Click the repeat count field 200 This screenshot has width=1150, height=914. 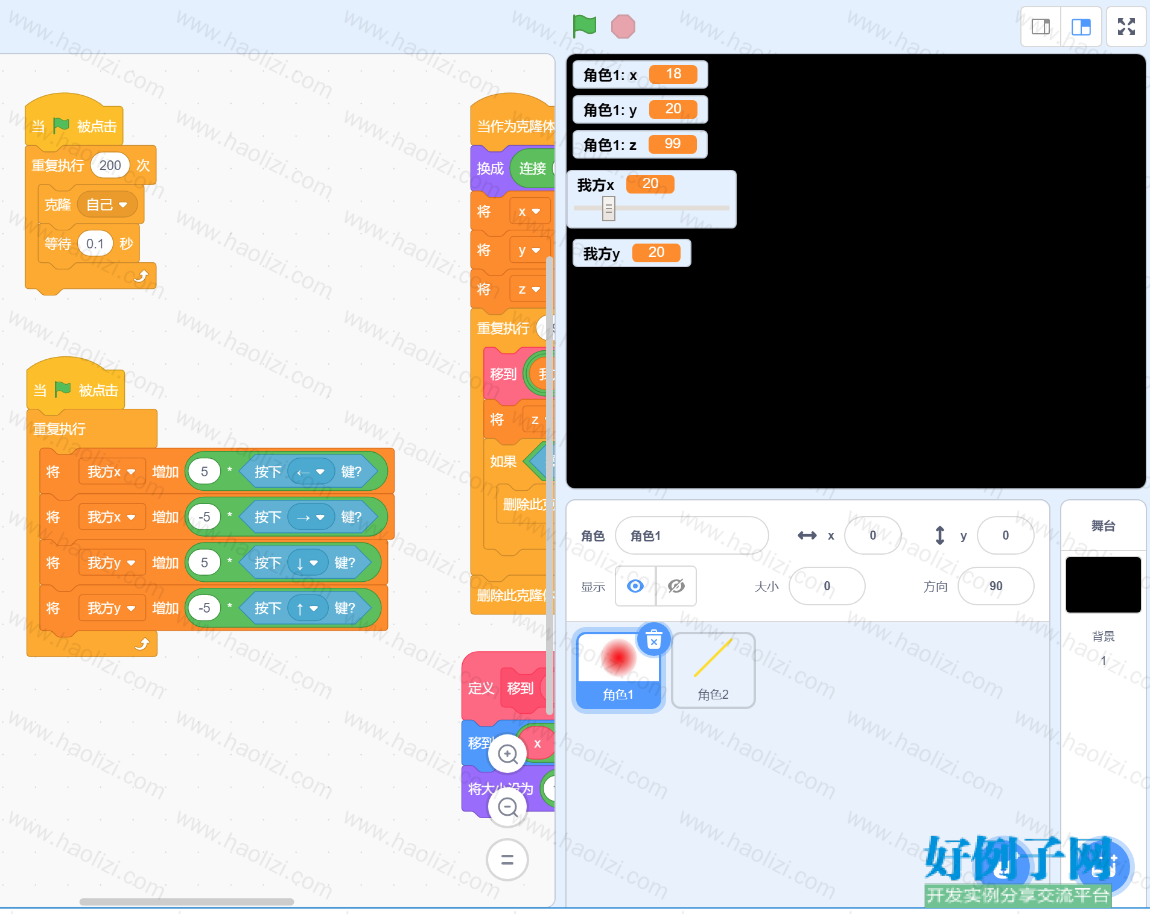tap(110, 165)
